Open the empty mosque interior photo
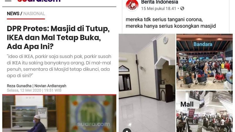 click(147, 83)
